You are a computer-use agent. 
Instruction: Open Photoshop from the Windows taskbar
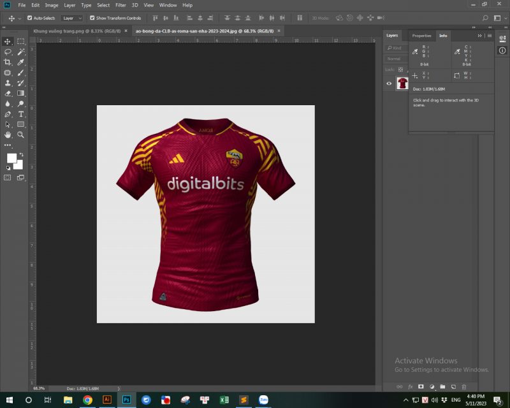[126, 400]
